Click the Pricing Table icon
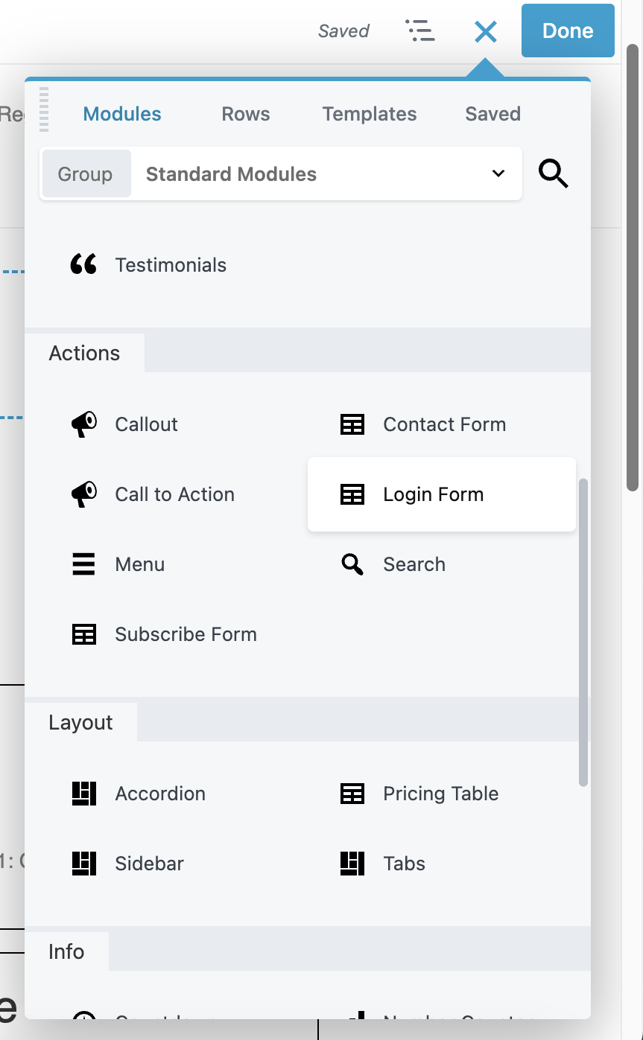The image size is (643, 1040). (351, 793)
